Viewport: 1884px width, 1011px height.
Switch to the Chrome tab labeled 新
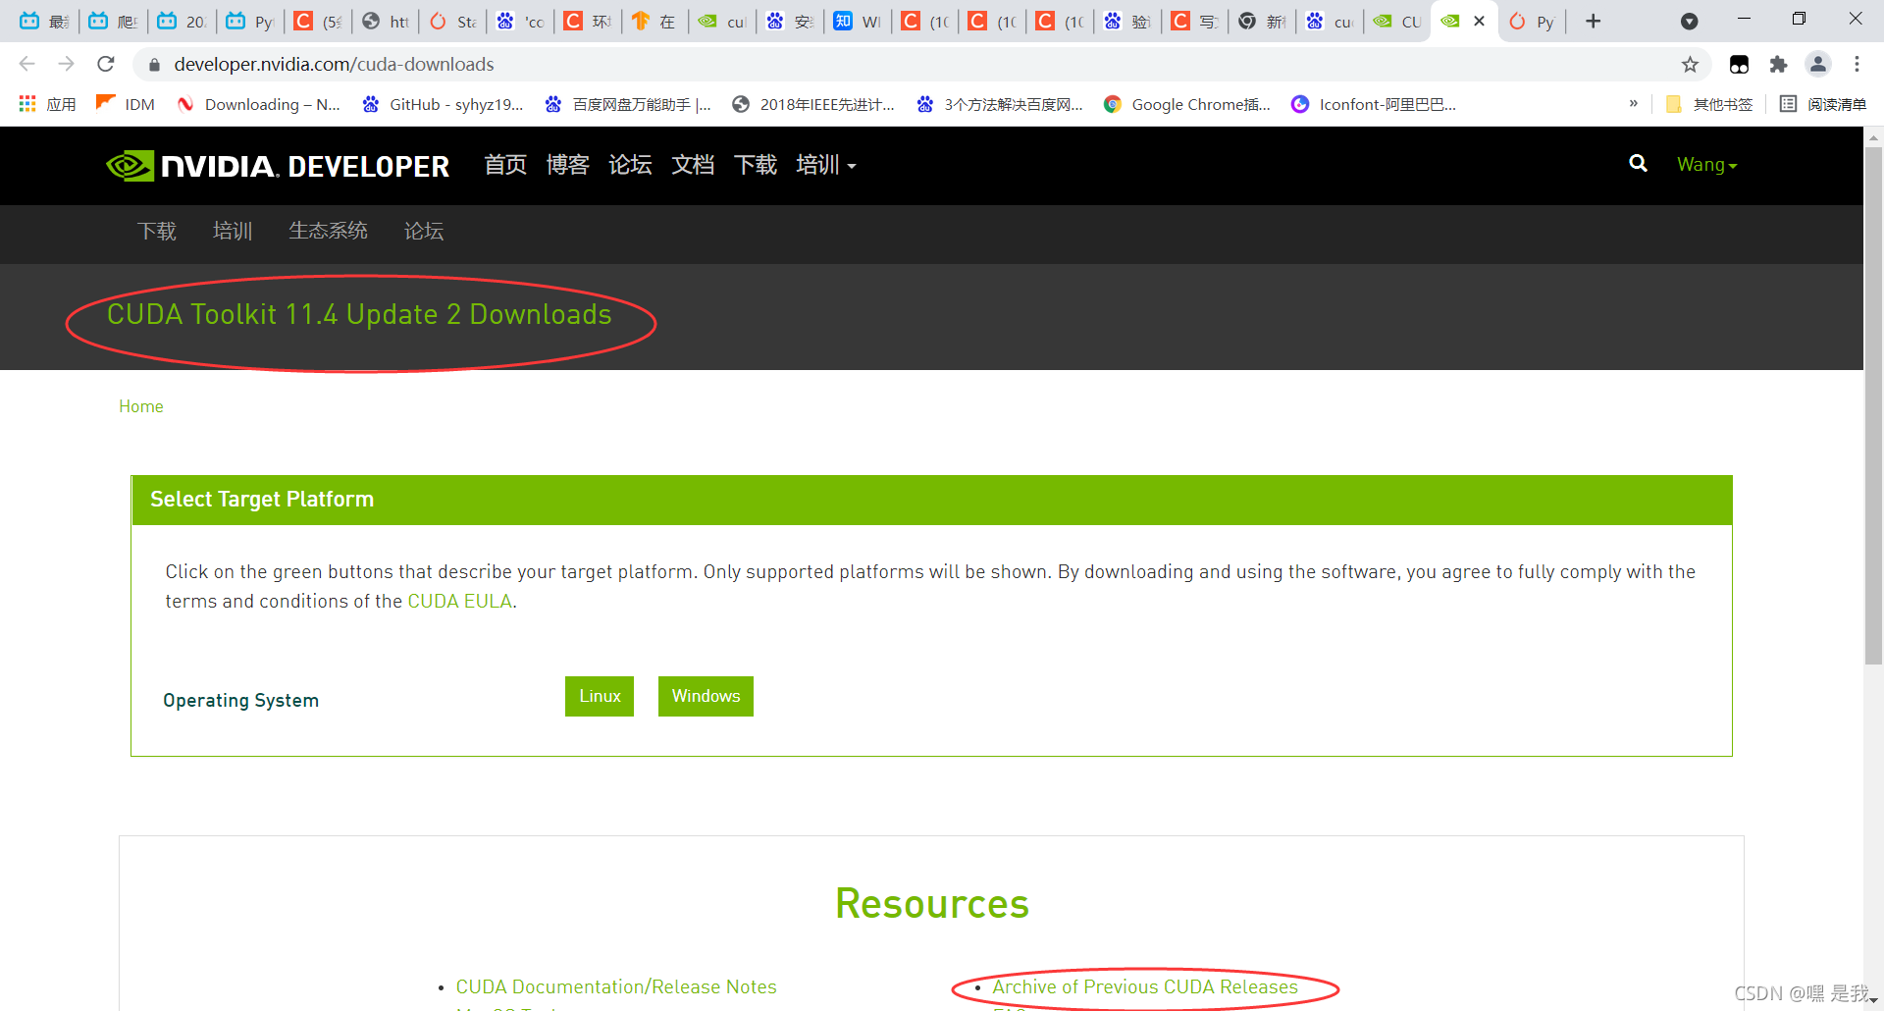pos(1262,21)
